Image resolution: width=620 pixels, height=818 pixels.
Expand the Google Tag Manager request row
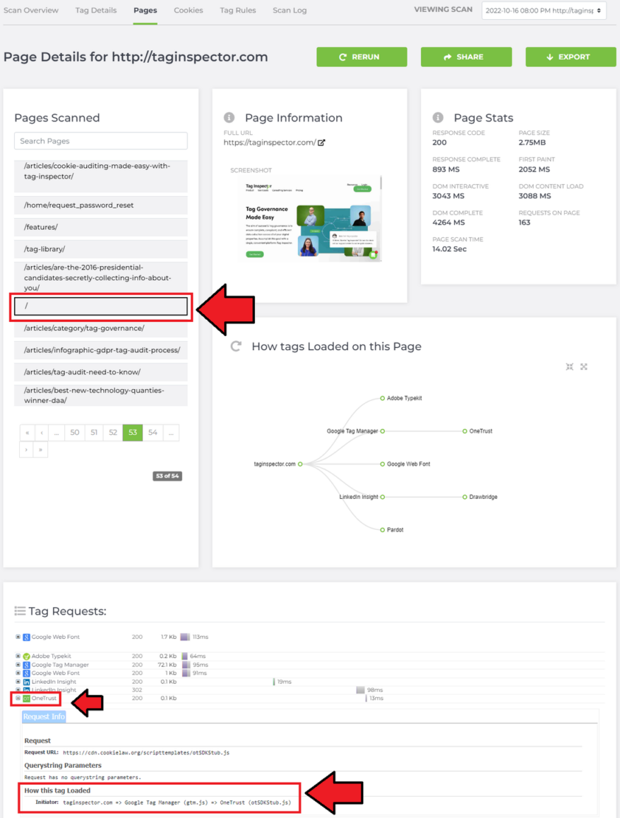coord(18,664)
